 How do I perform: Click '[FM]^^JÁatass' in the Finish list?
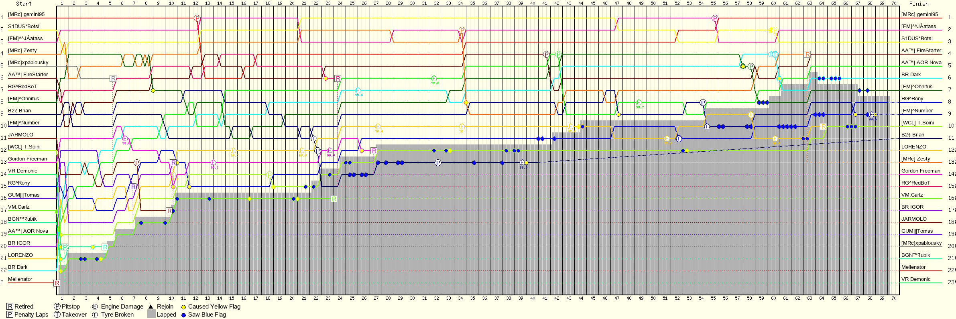coord(919,26)
